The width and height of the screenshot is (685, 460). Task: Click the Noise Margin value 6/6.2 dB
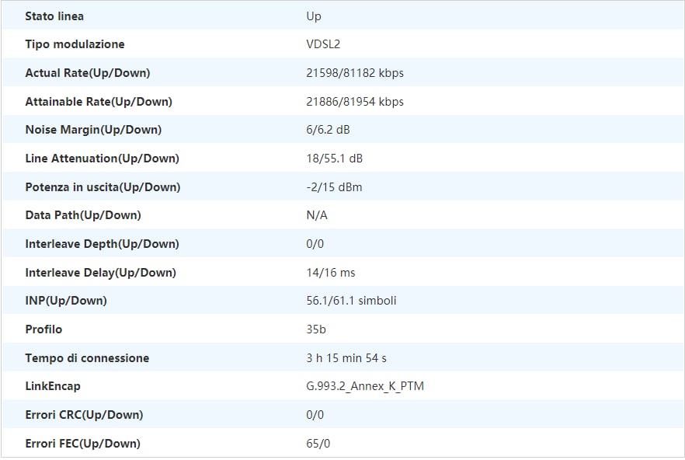pyautogui.click(x=328, y=130)
